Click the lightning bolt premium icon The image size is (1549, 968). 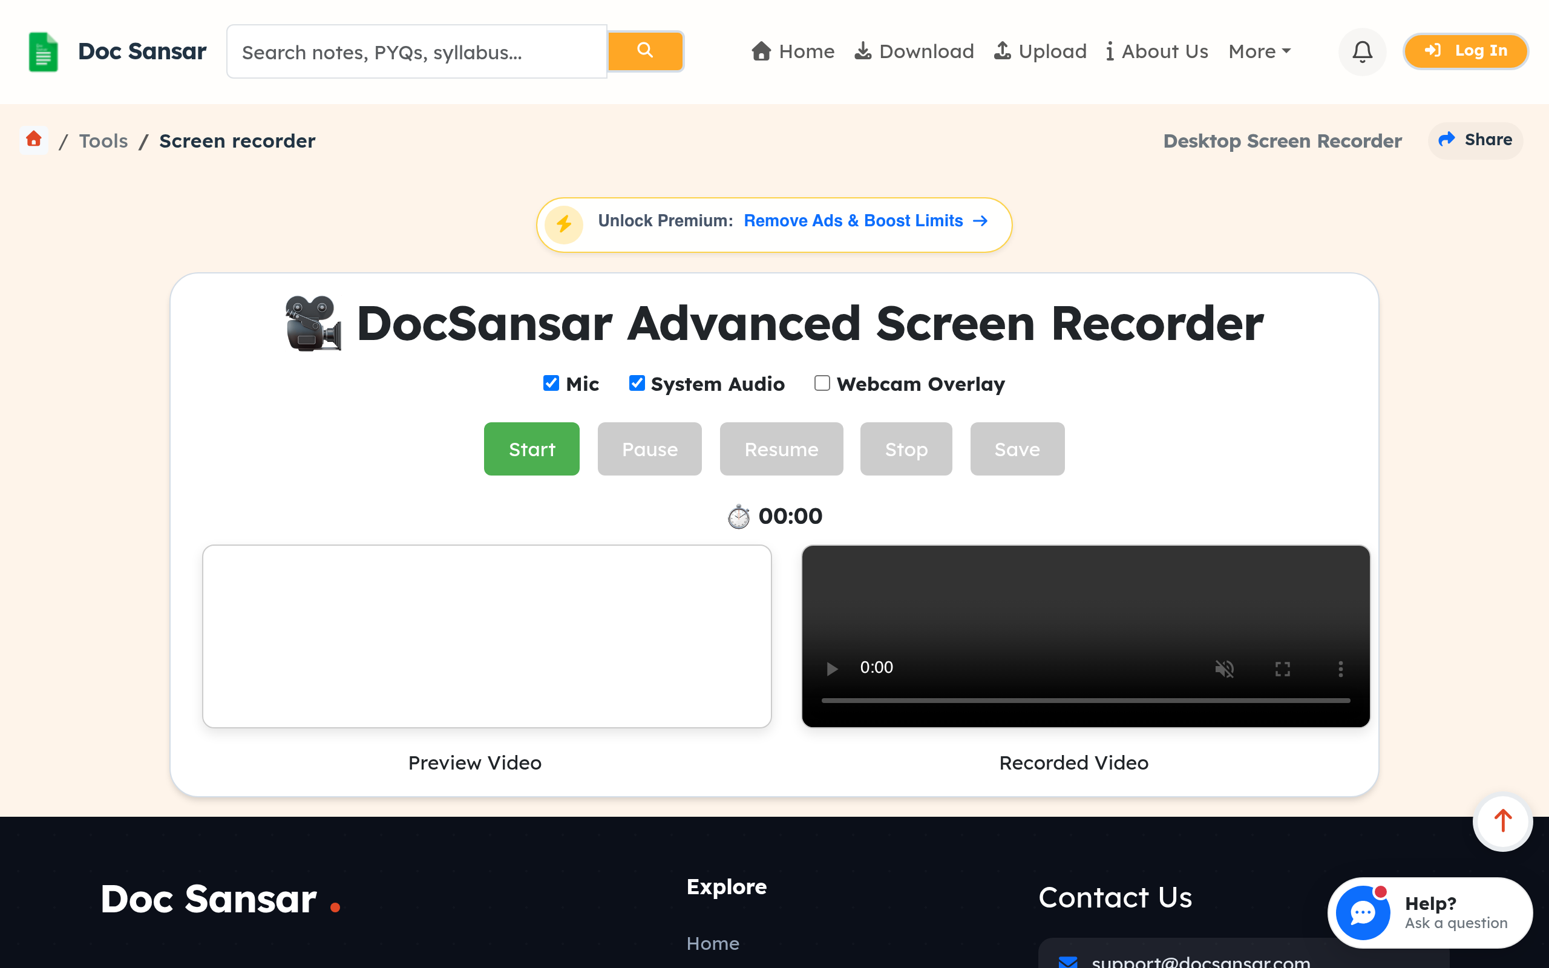tap(564, 224)
